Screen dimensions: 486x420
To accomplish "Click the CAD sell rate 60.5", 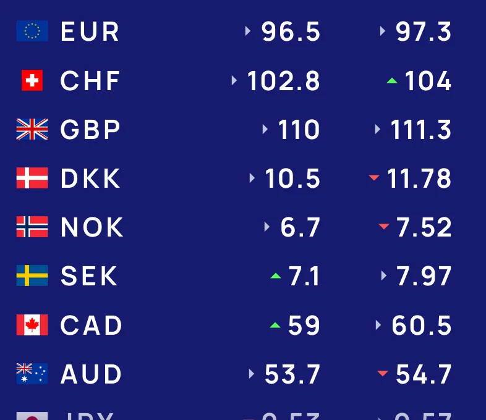I will click(x=422, y=325).
